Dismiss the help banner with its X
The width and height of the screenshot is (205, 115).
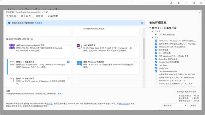pyautogui.click(x=142, y=23)
